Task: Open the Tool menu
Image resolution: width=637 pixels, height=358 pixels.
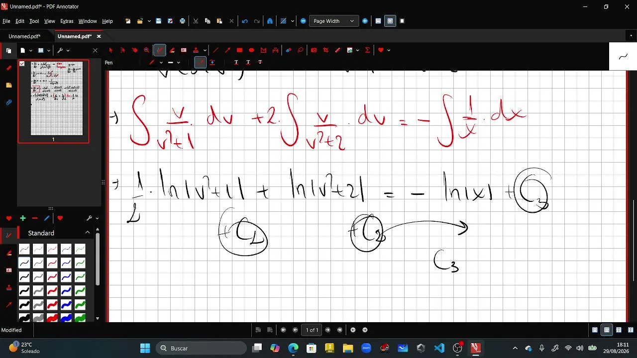Action: click(34, 21)
